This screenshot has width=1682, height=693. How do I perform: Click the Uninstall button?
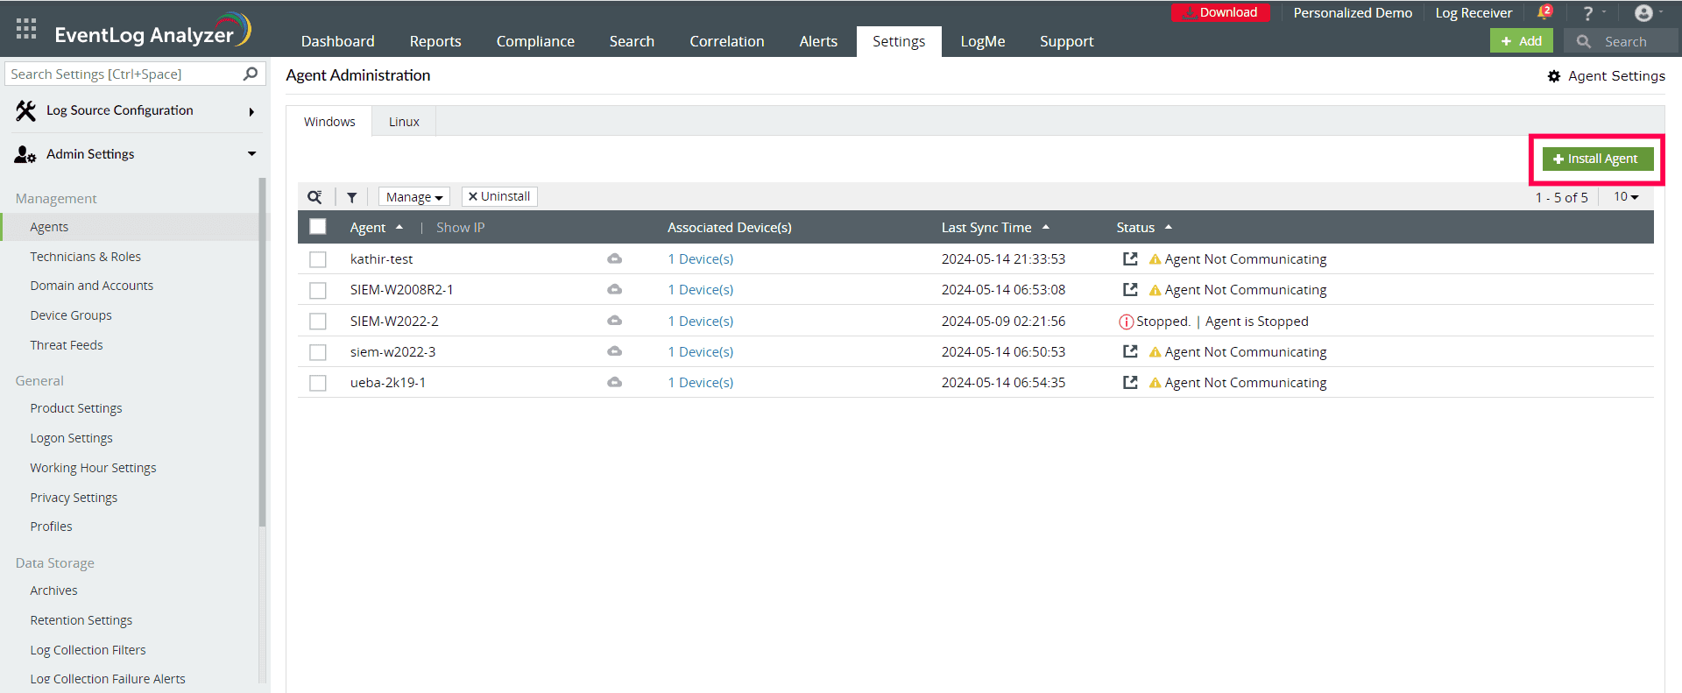pyautogui.click(x=499, y=196)
